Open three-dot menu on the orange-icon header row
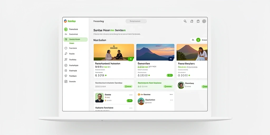Screen dimensions: 270x135 [x=171, y=95]
